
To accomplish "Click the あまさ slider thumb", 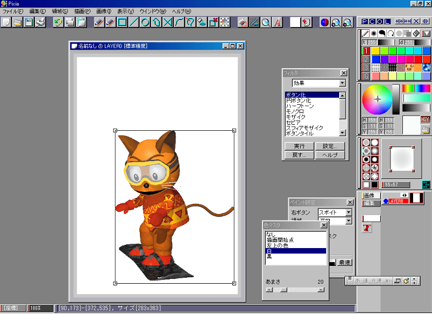I will click(283, 290).
